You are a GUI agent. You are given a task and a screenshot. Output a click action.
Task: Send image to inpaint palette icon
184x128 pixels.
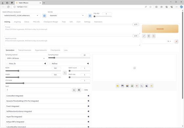[x=137, y=86]
